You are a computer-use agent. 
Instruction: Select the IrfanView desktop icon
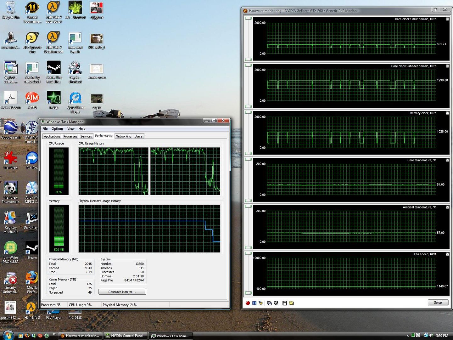pyautogui.click(x=11, y=160)
